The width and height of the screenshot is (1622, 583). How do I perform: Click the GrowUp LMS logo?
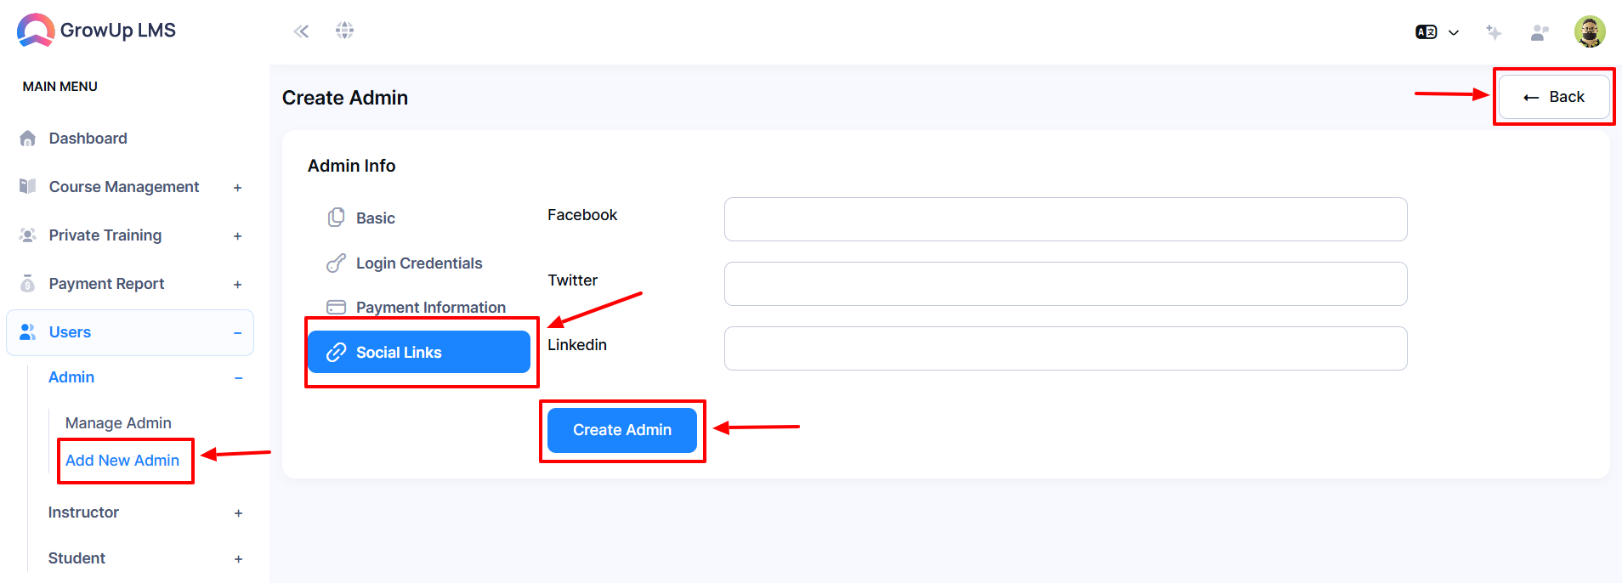[x=96, y=31]
